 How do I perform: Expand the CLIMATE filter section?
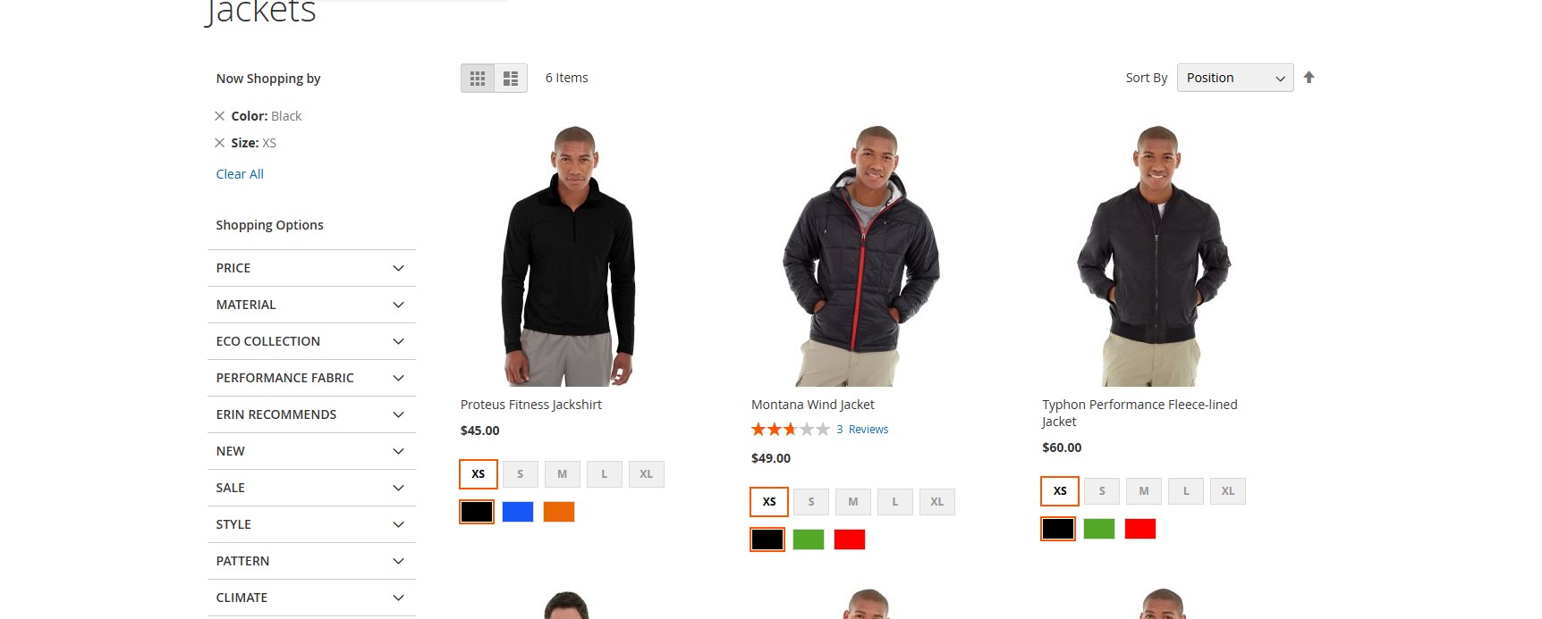point(311,598)
